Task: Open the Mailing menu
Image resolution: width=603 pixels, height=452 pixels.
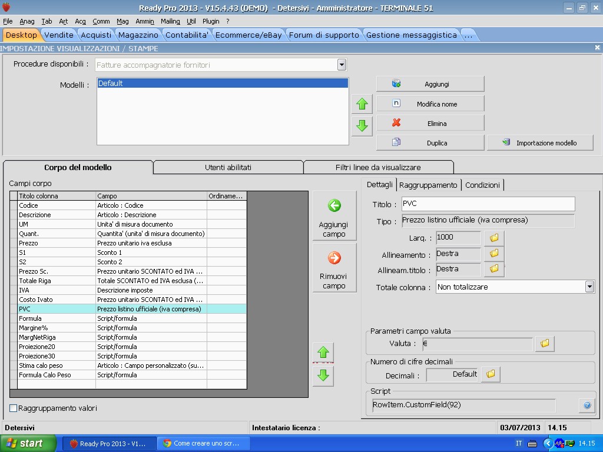Action: [170, 21]
